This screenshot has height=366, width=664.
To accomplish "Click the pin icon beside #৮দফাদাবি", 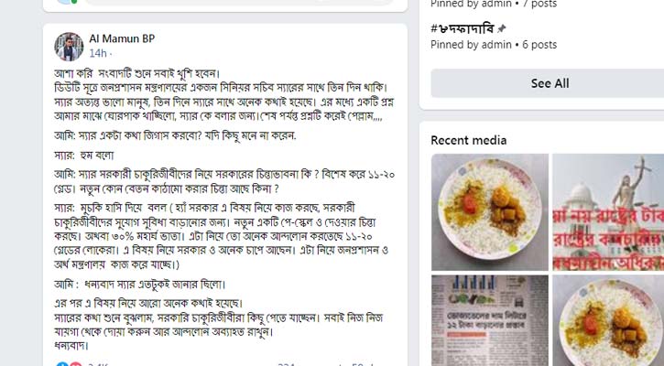I will click(501, 28).
